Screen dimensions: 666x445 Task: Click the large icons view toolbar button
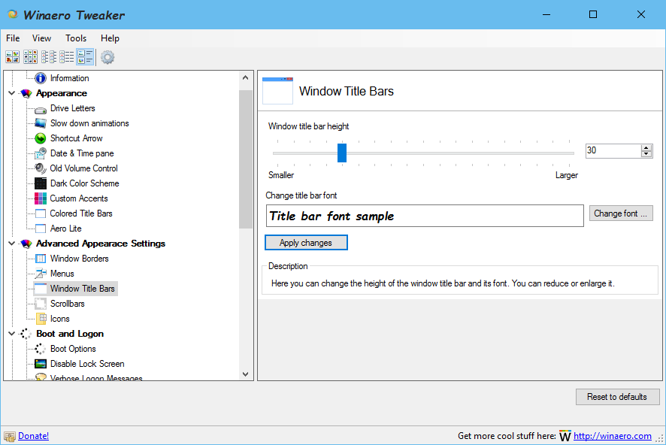[x=13, y=57]
